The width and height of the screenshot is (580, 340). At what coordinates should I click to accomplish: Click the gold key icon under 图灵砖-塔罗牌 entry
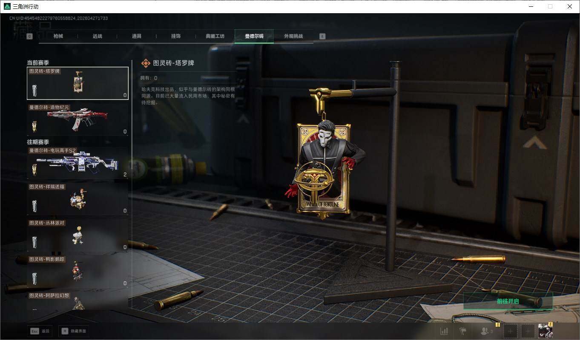[x=34, y=91]
